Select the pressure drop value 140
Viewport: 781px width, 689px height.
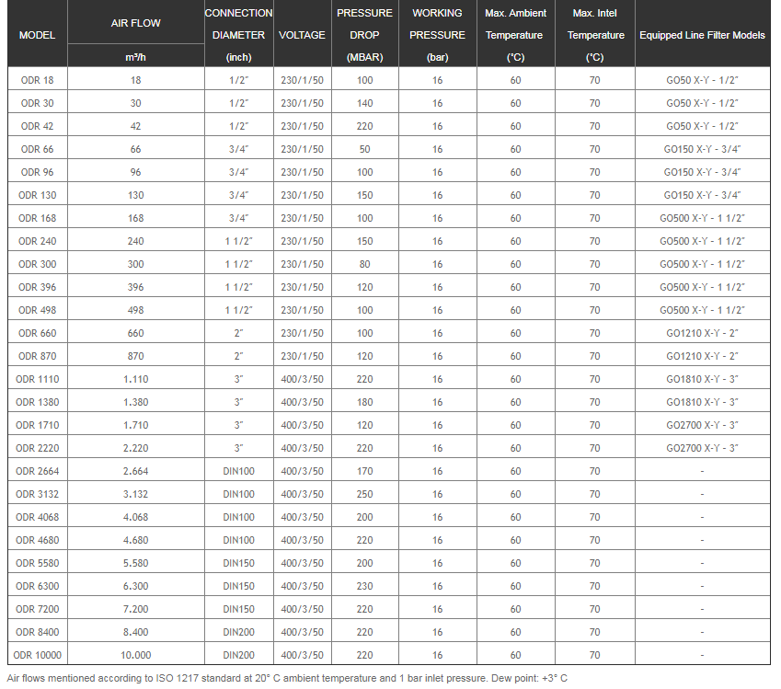pyautogui.click(x=364, y=103)
